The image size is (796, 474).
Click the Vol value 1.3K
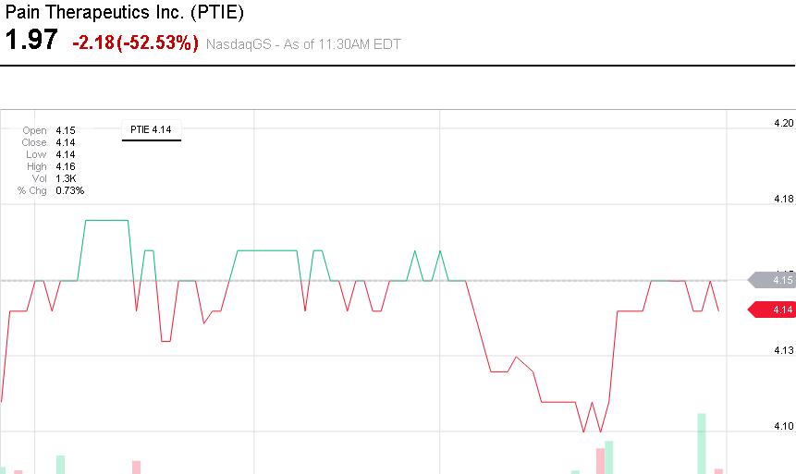pyautogui.click(x=65, y=178)
